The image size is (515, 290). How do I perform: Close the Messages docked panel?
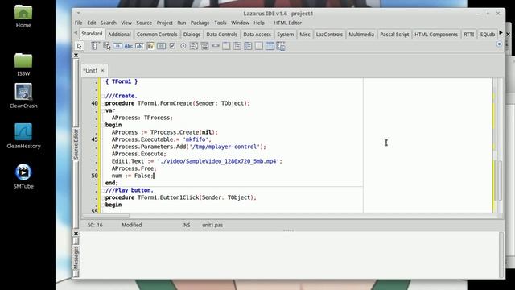pos(76,234)
